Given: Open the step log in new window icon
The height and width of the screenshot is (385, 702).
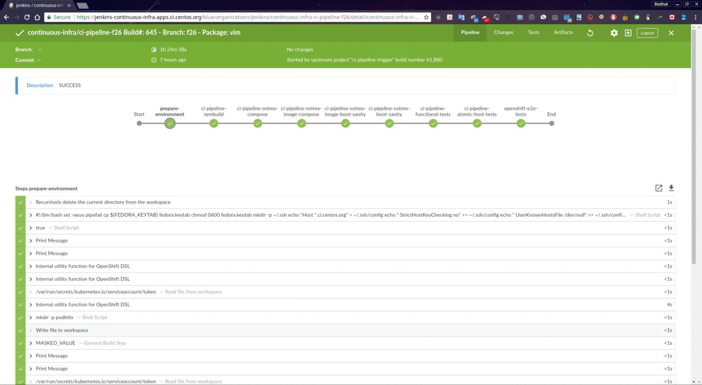Looking at the screenshot, I should pyautogui.click(x=659, y=188).
